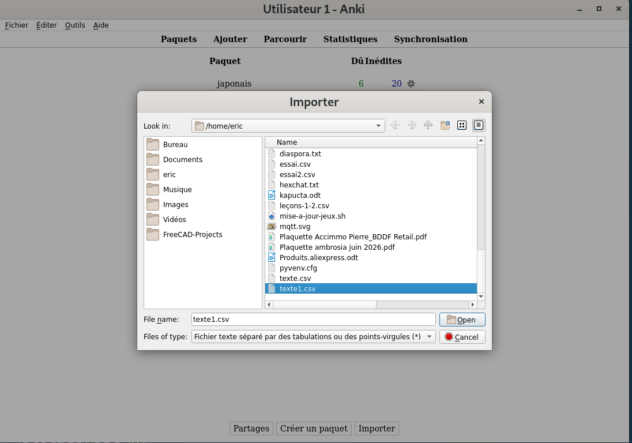Click the Forward navigation arrow in Importer dialog
Screen dimensions: 632x443
click(412, 125)
